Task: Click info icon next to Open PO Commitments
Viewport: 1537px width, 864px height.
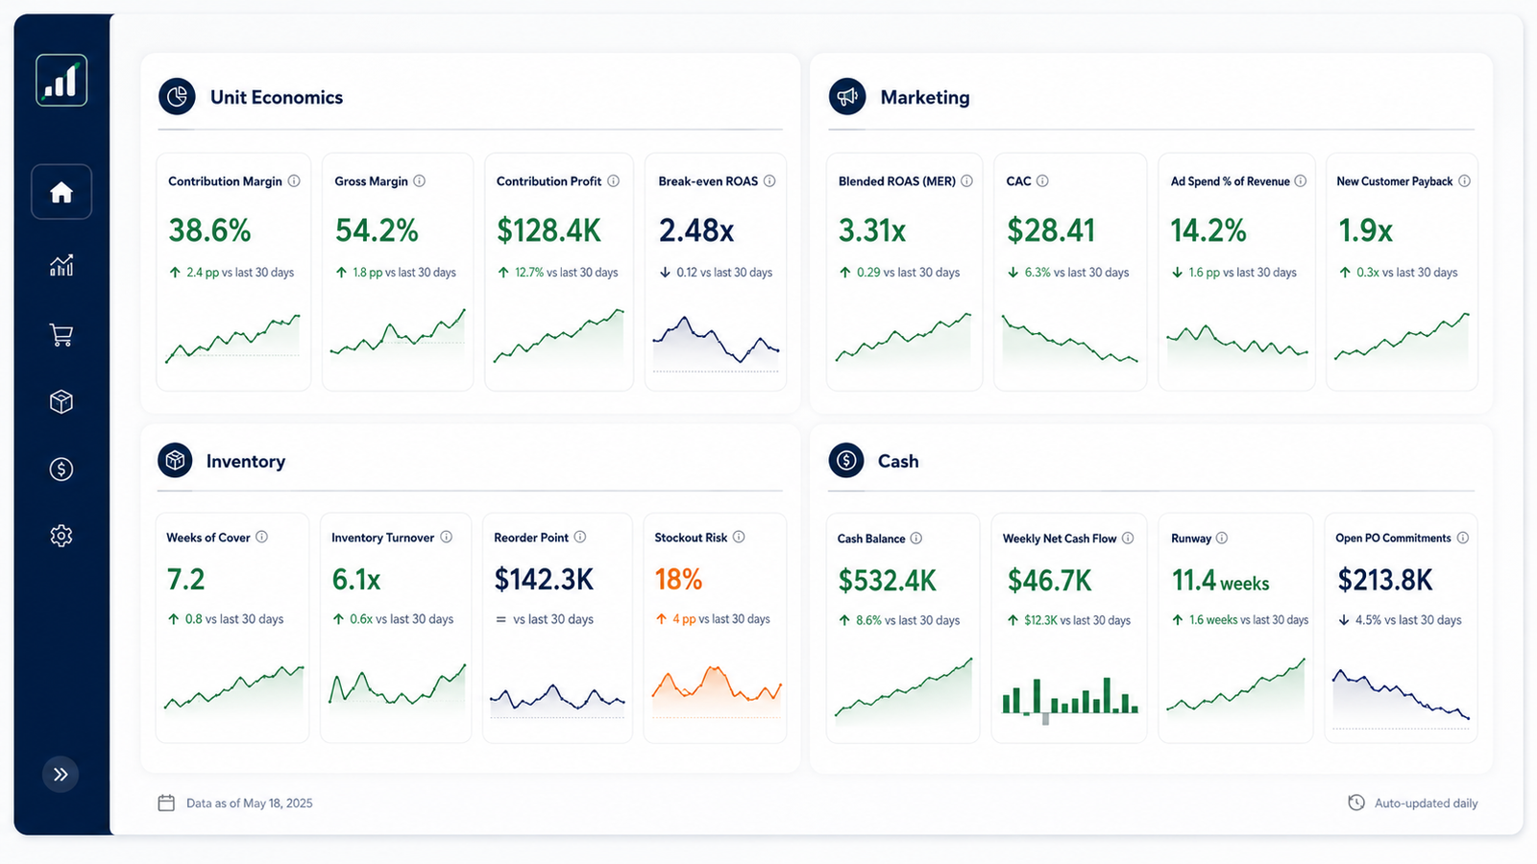Action: click(1462, 538)
